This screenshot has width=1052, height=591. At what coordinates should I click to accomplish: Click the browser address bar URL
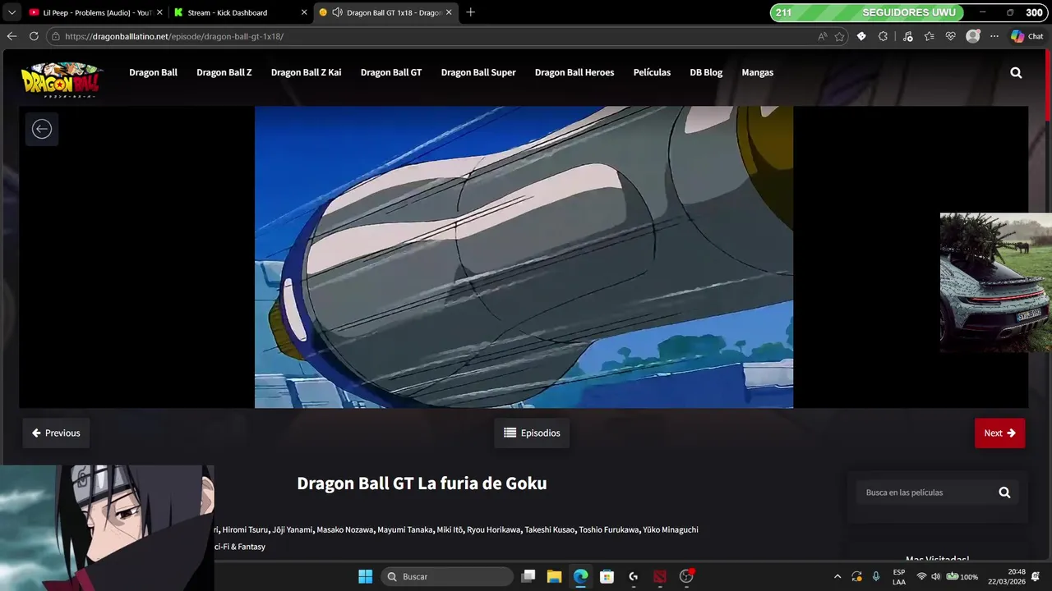[x=174, y=36]
